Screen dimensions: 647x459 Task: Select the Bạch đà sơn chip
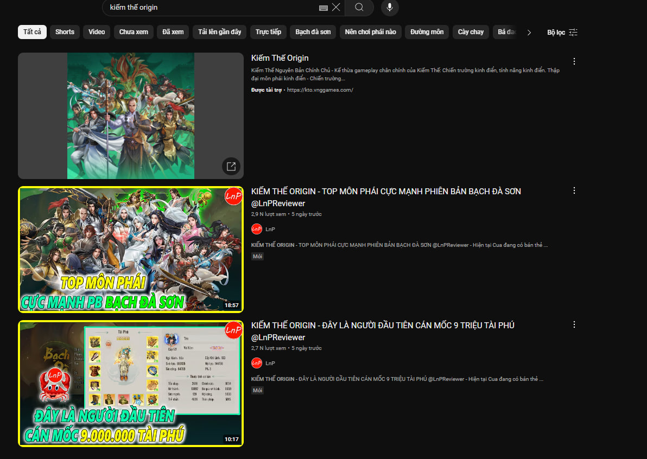point(313,32)
